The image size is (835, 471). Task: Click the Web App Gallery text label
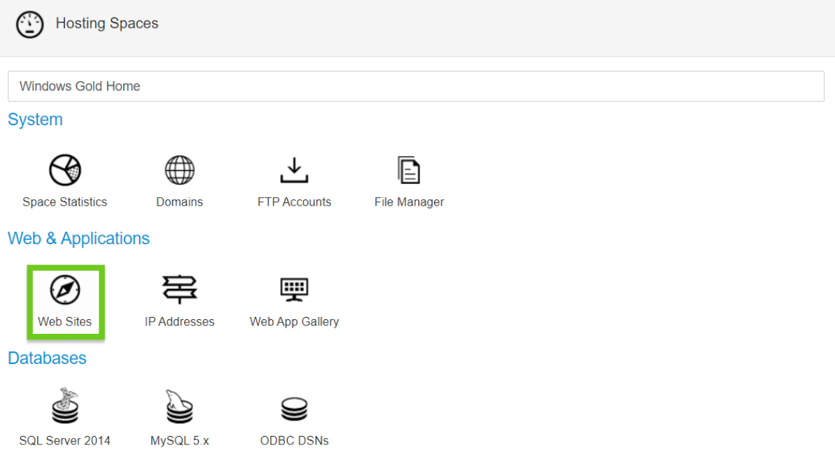[x=294, y=322]
